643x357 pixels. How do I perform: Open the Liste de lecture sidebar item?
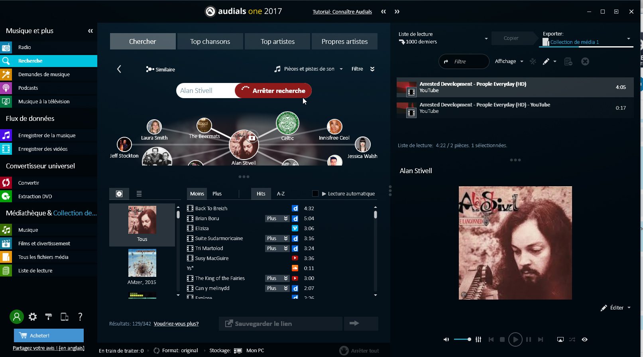click(x=49, y=270)
